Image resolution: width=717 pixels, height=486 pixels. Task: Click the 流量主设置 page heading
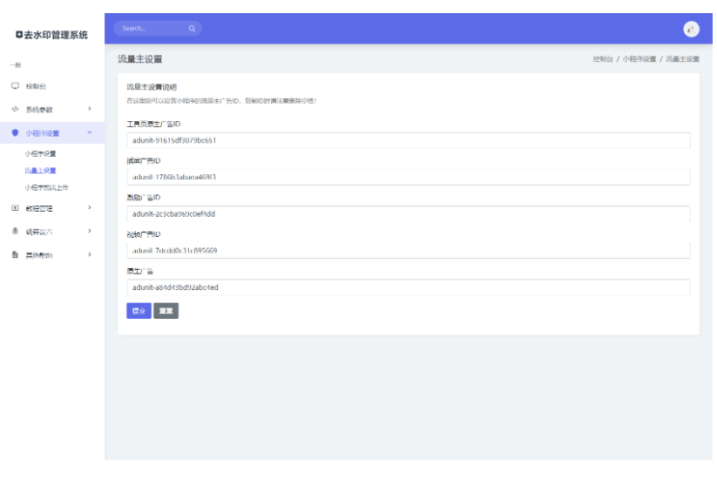(x=140, y=59)
